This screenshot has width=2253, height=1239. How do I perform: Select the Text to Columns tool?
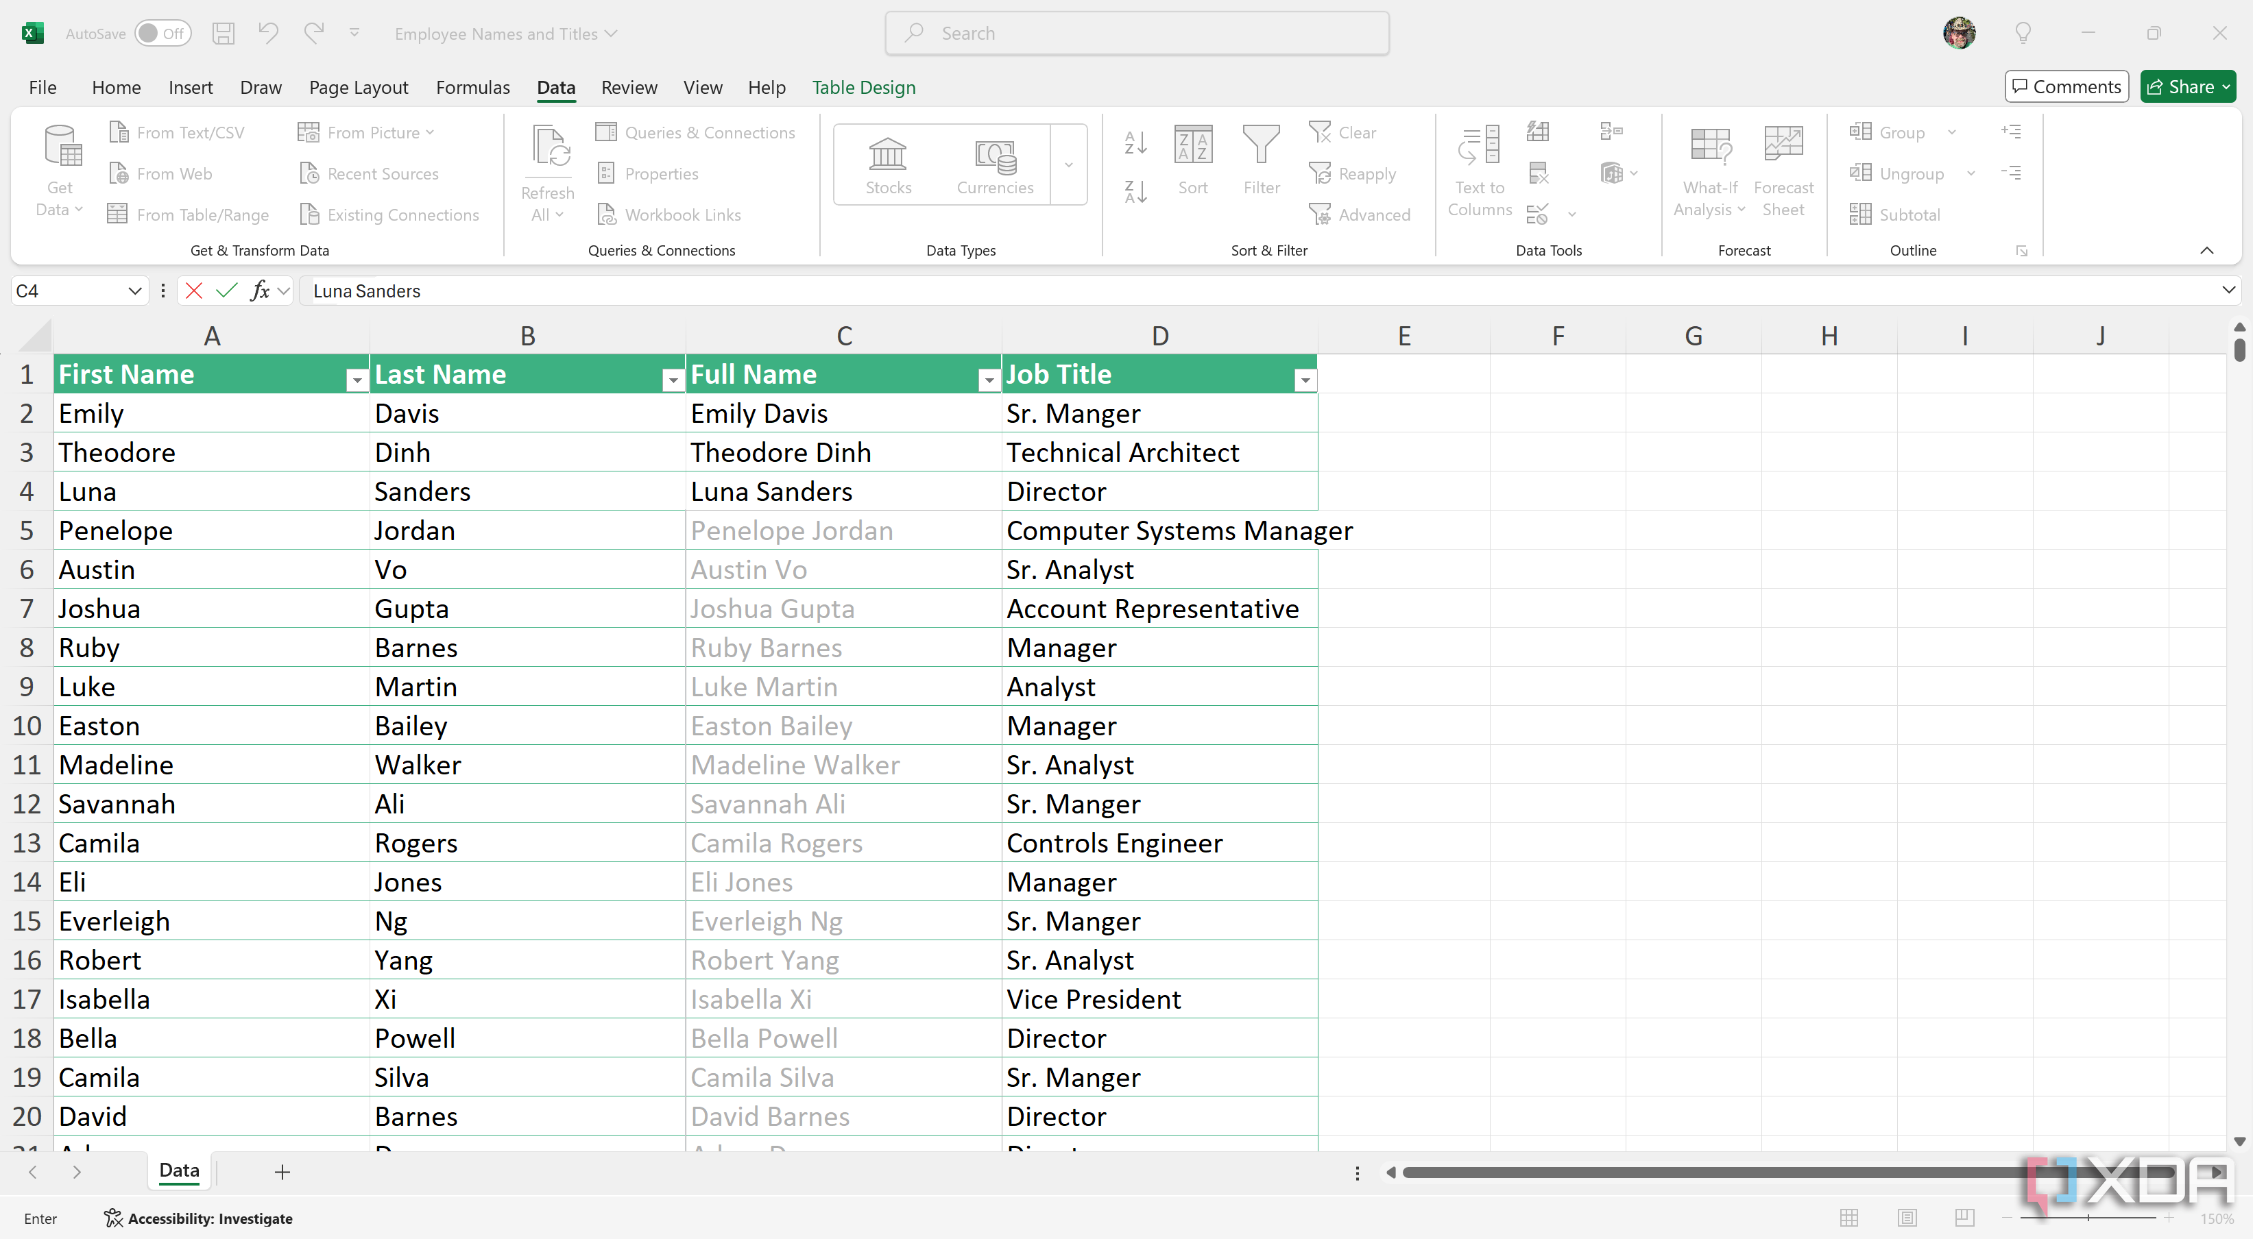[1478, 171]
